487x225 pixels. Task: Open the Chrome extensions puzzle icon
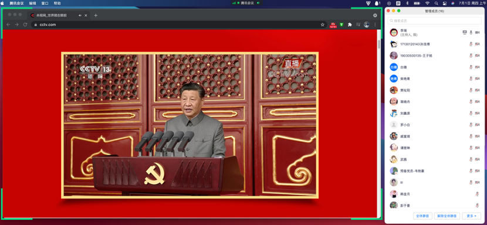[350, 25]
